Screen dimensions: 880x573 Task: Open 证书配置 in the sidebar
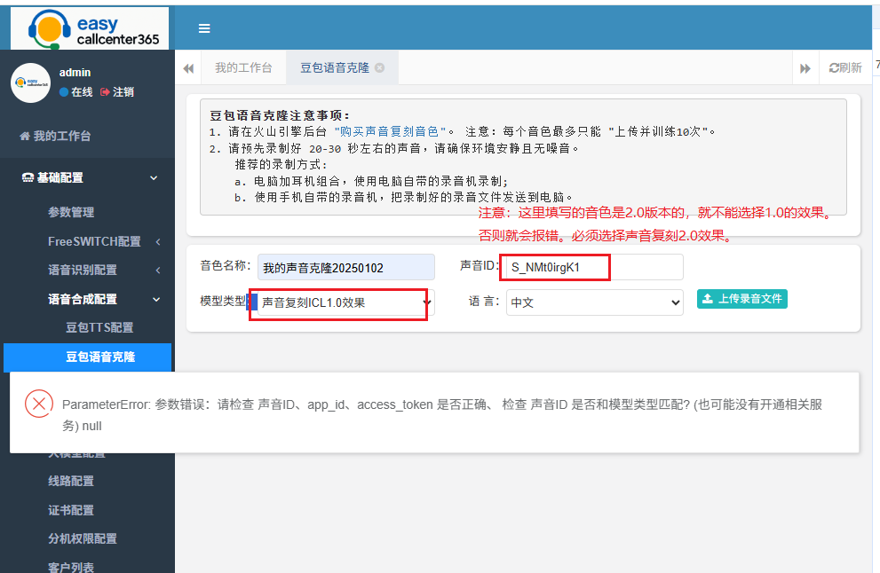pyautogui.click(x=71, y=510)
